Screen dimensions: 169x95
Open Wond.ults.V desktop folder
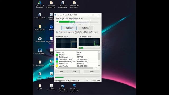[x=40, y=63]
